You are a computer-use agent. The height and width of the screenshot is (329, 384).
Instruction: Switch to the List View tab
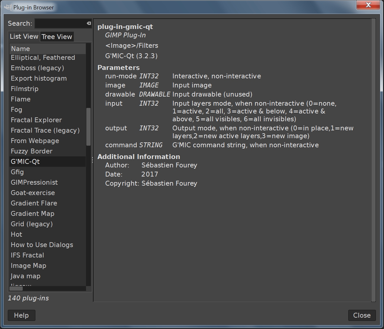click(x=24, y=36)
